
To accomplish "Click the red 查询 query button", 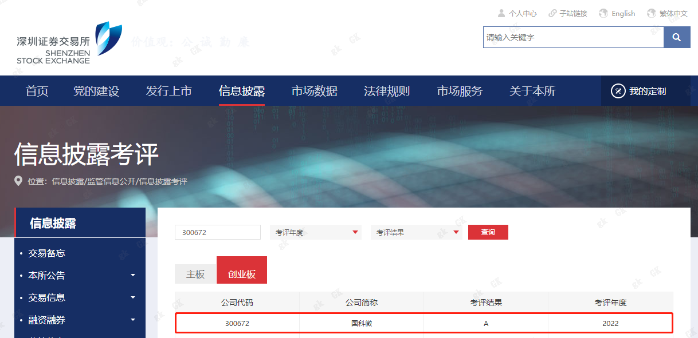I will 488,232.
